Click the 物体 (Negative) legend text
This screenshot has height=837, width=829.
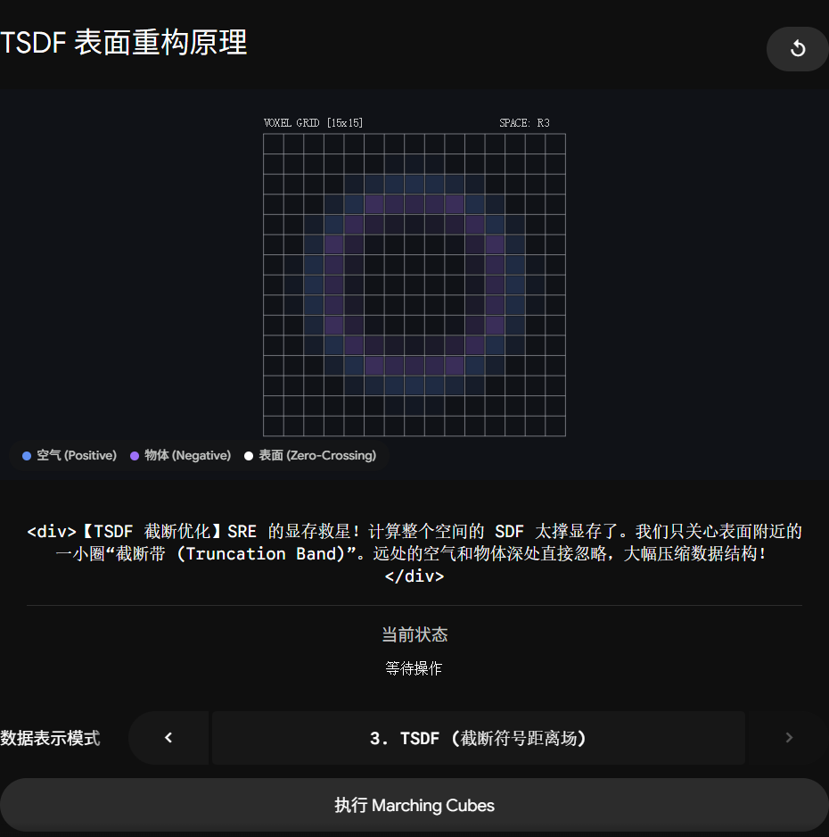(187, 455)
